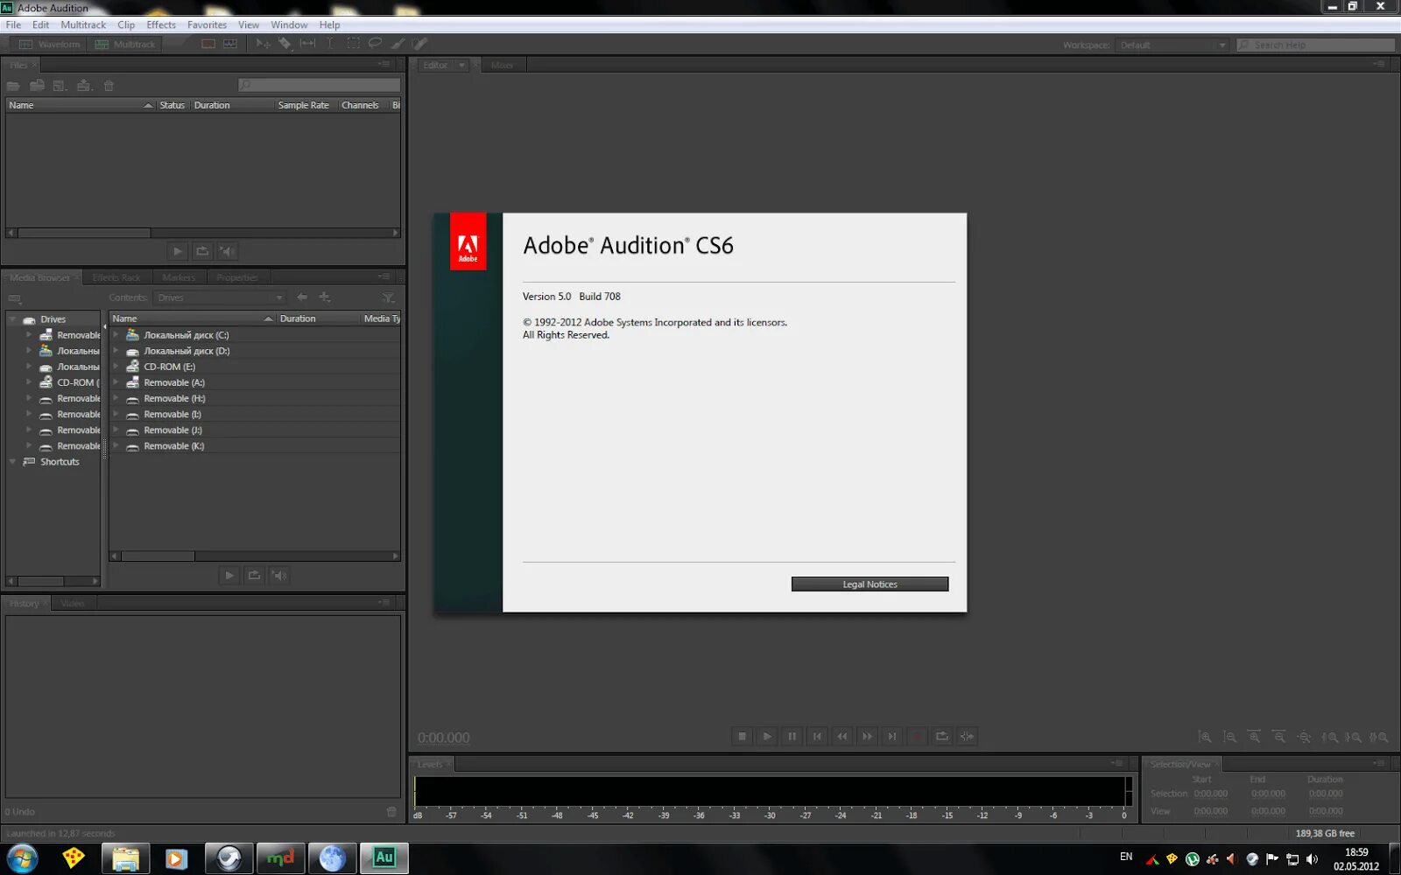Select the Lasso Selection tool
This screenshot has height=875, width=1401.
(375, 44)
